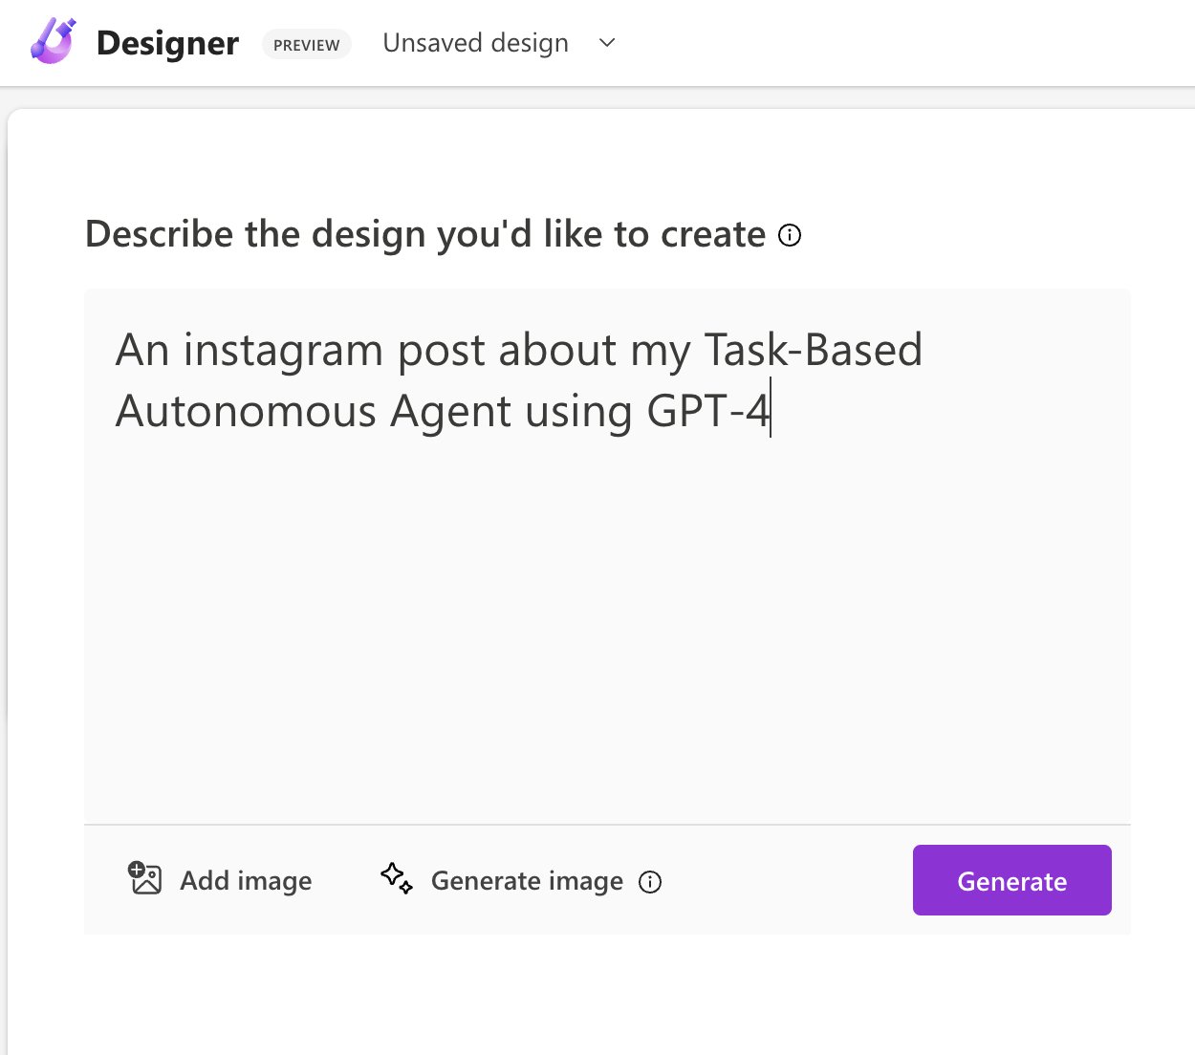Click the Designer app name
Screen dimensions: 1195x1055
(x=167, y=43)
